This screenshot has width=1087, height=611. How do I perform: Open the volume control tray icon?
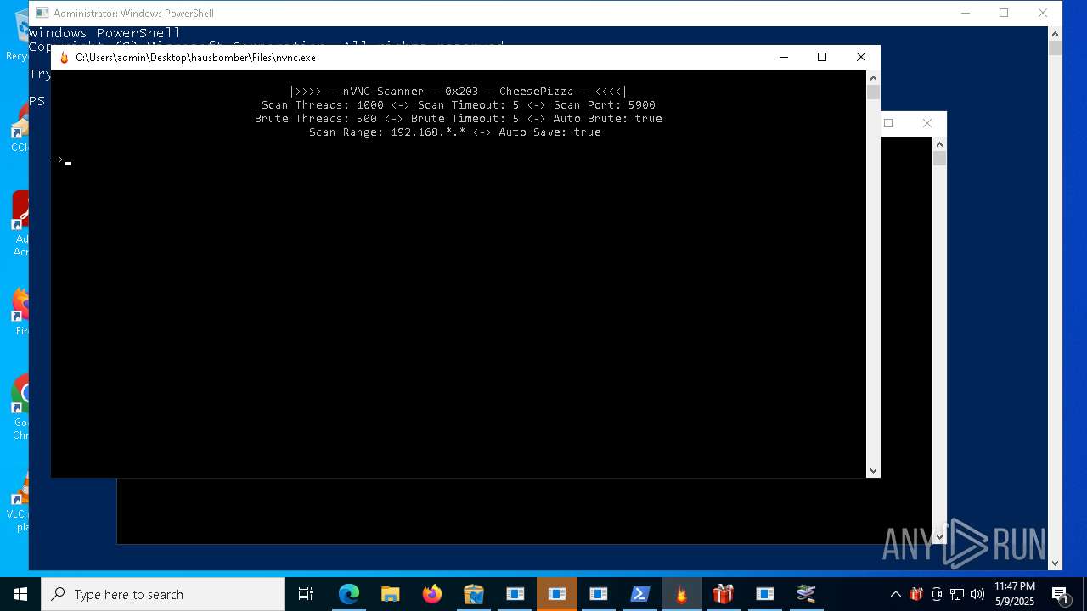point(977,594)
